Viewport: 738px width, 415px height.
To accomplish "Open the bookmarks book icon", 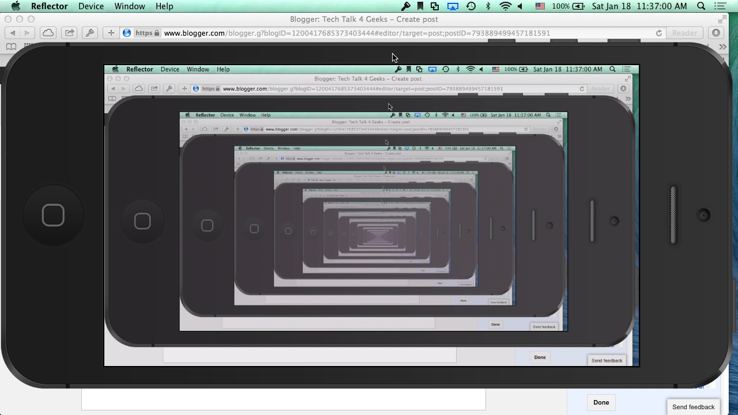I will point(11,47).
